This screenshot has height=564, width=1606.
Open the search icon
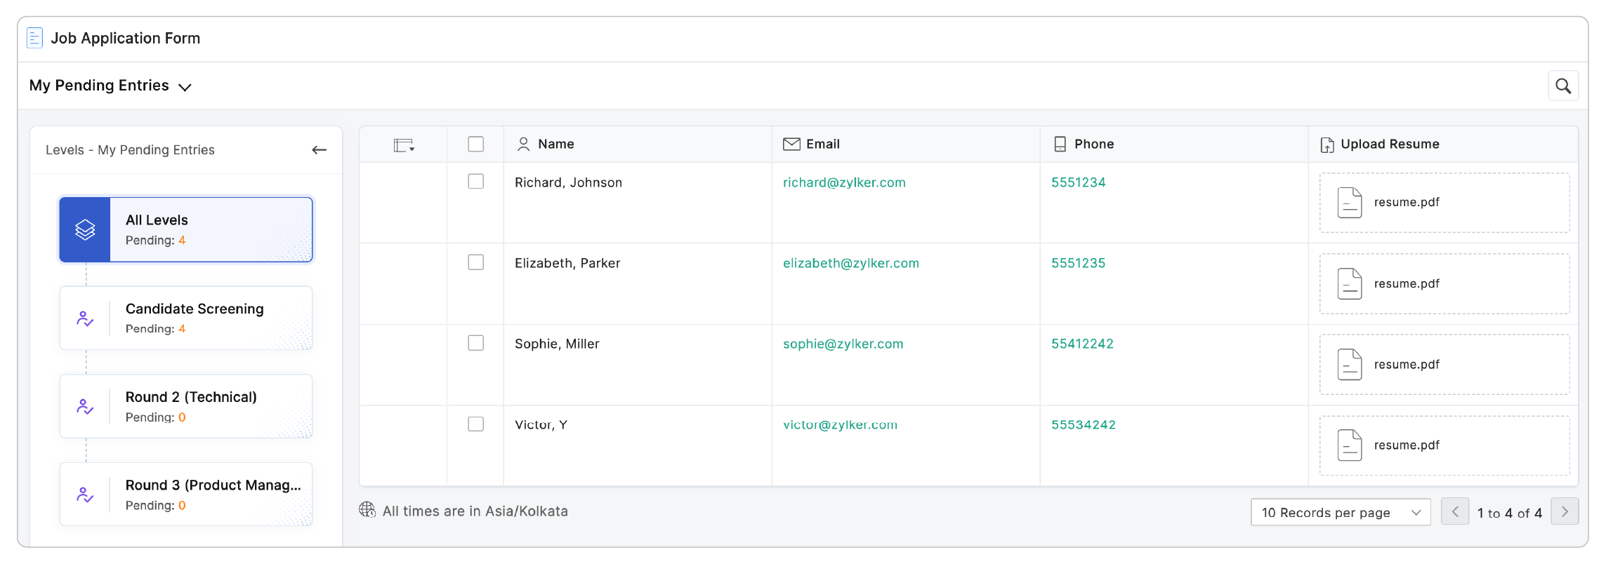(1562, 86)
